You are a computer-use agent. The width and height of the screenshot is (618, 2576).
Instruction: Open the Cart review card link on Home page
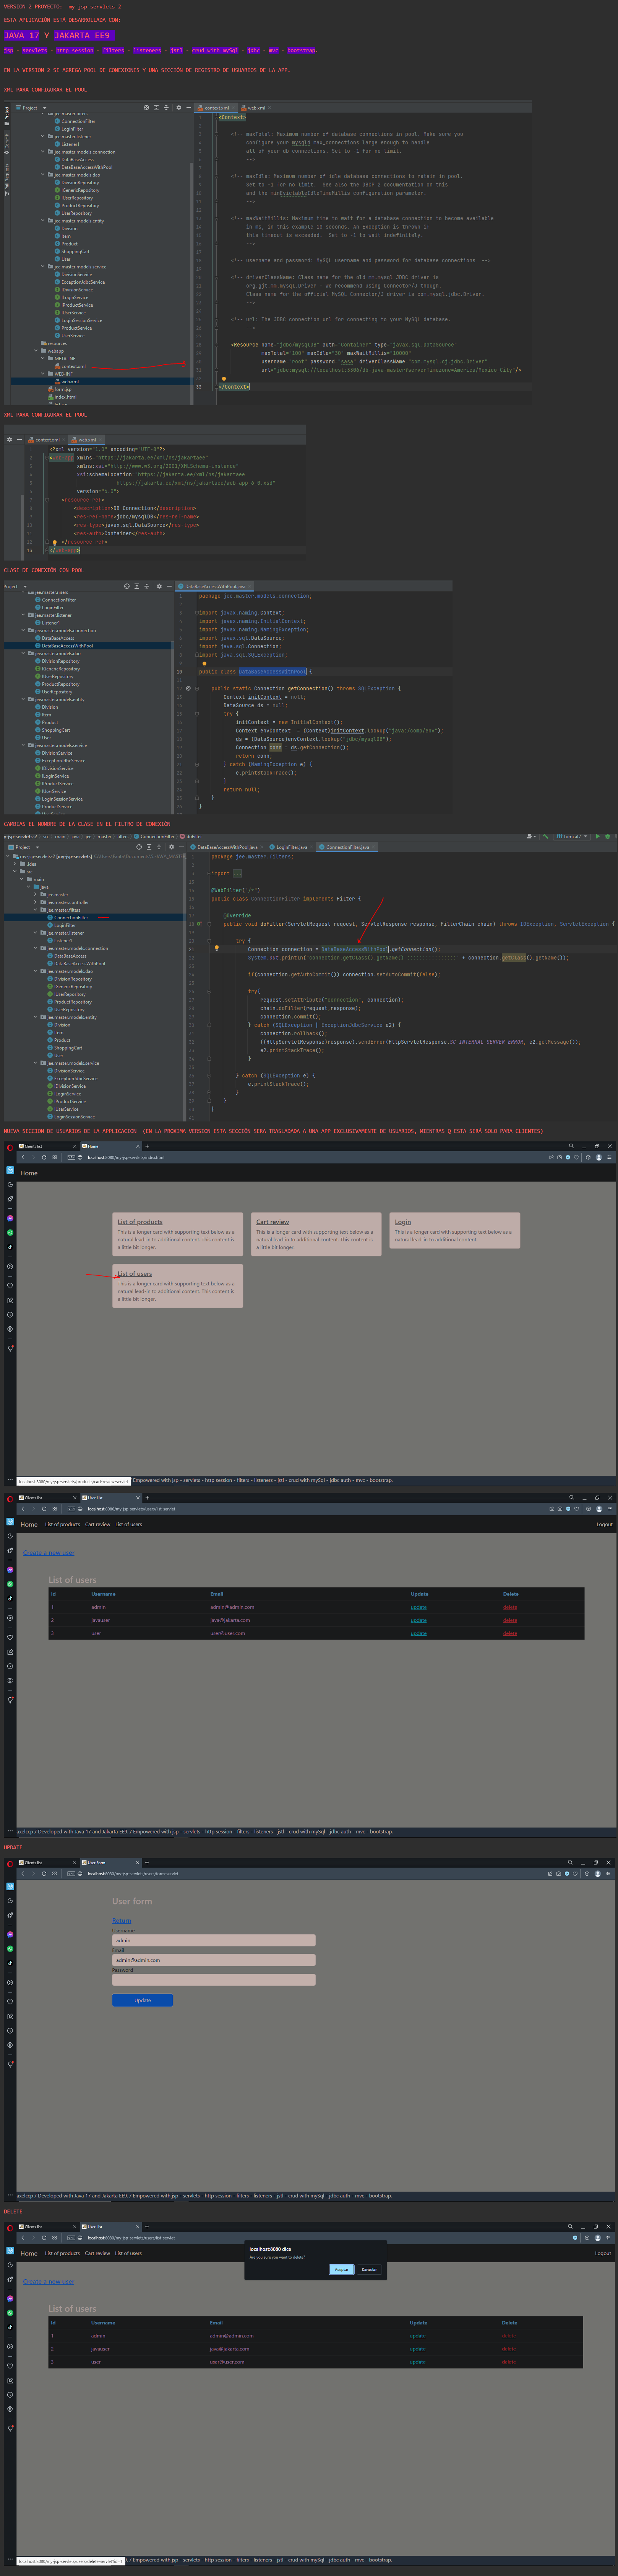pyautogui.click(x=273, y=1222)
